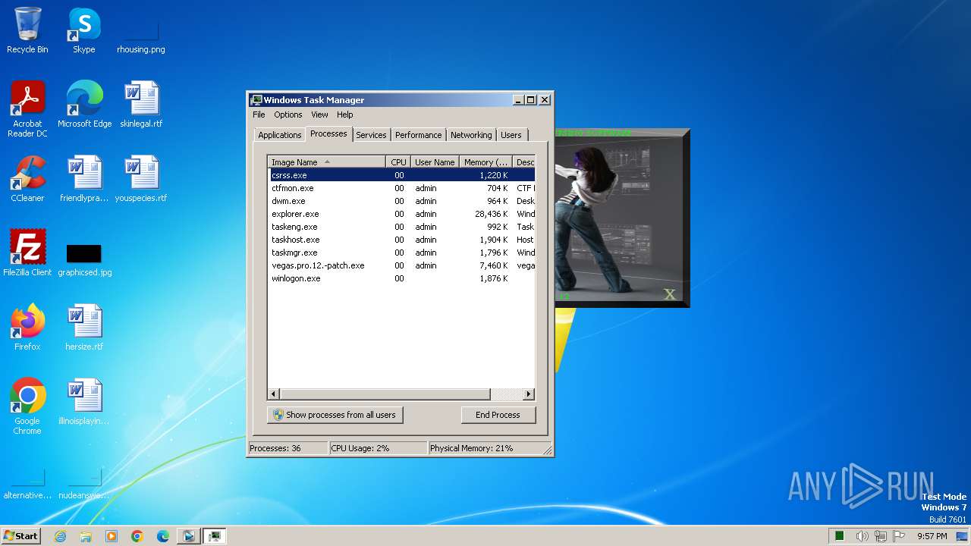This screenshot has height=546, width=971.
Task: Open Windows Explorer folder in taskbar
Action: [x=86, y=536]
